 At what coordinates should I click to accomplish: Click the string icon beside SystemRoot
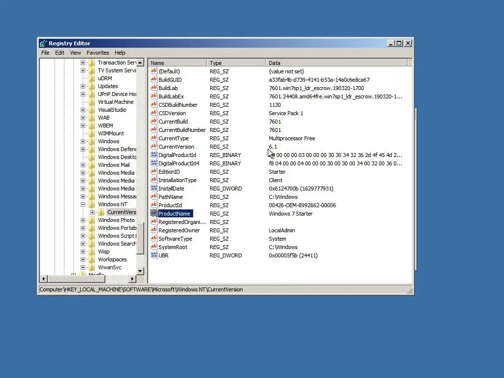(x=154, y=247)
